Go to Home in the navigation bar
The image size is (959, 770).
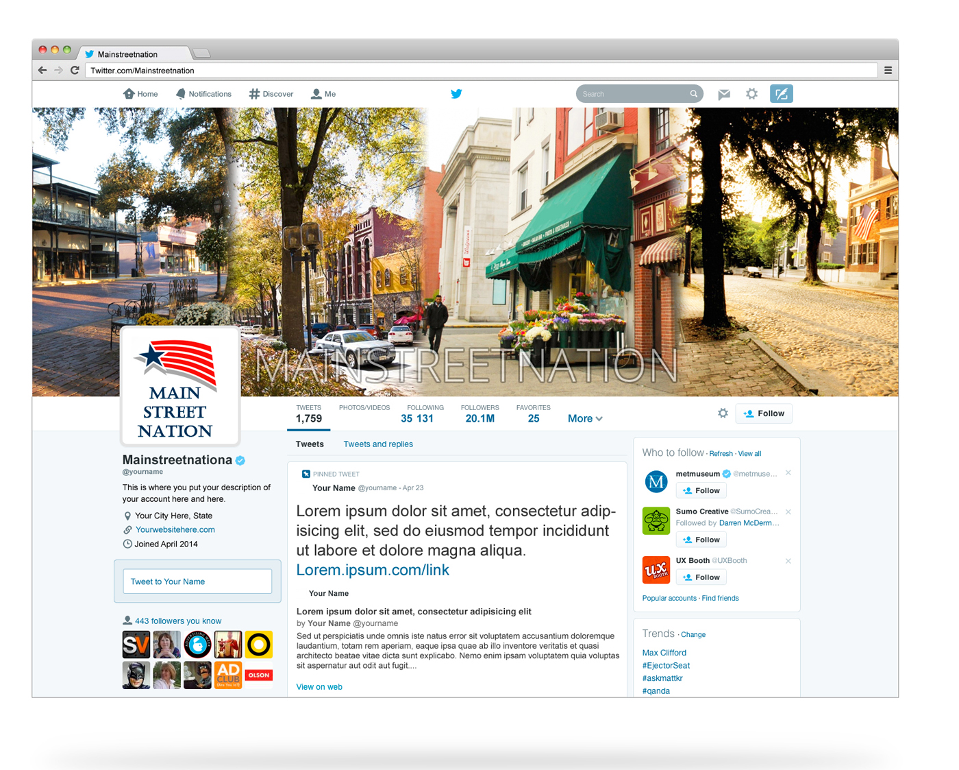(x=140, y=94)
